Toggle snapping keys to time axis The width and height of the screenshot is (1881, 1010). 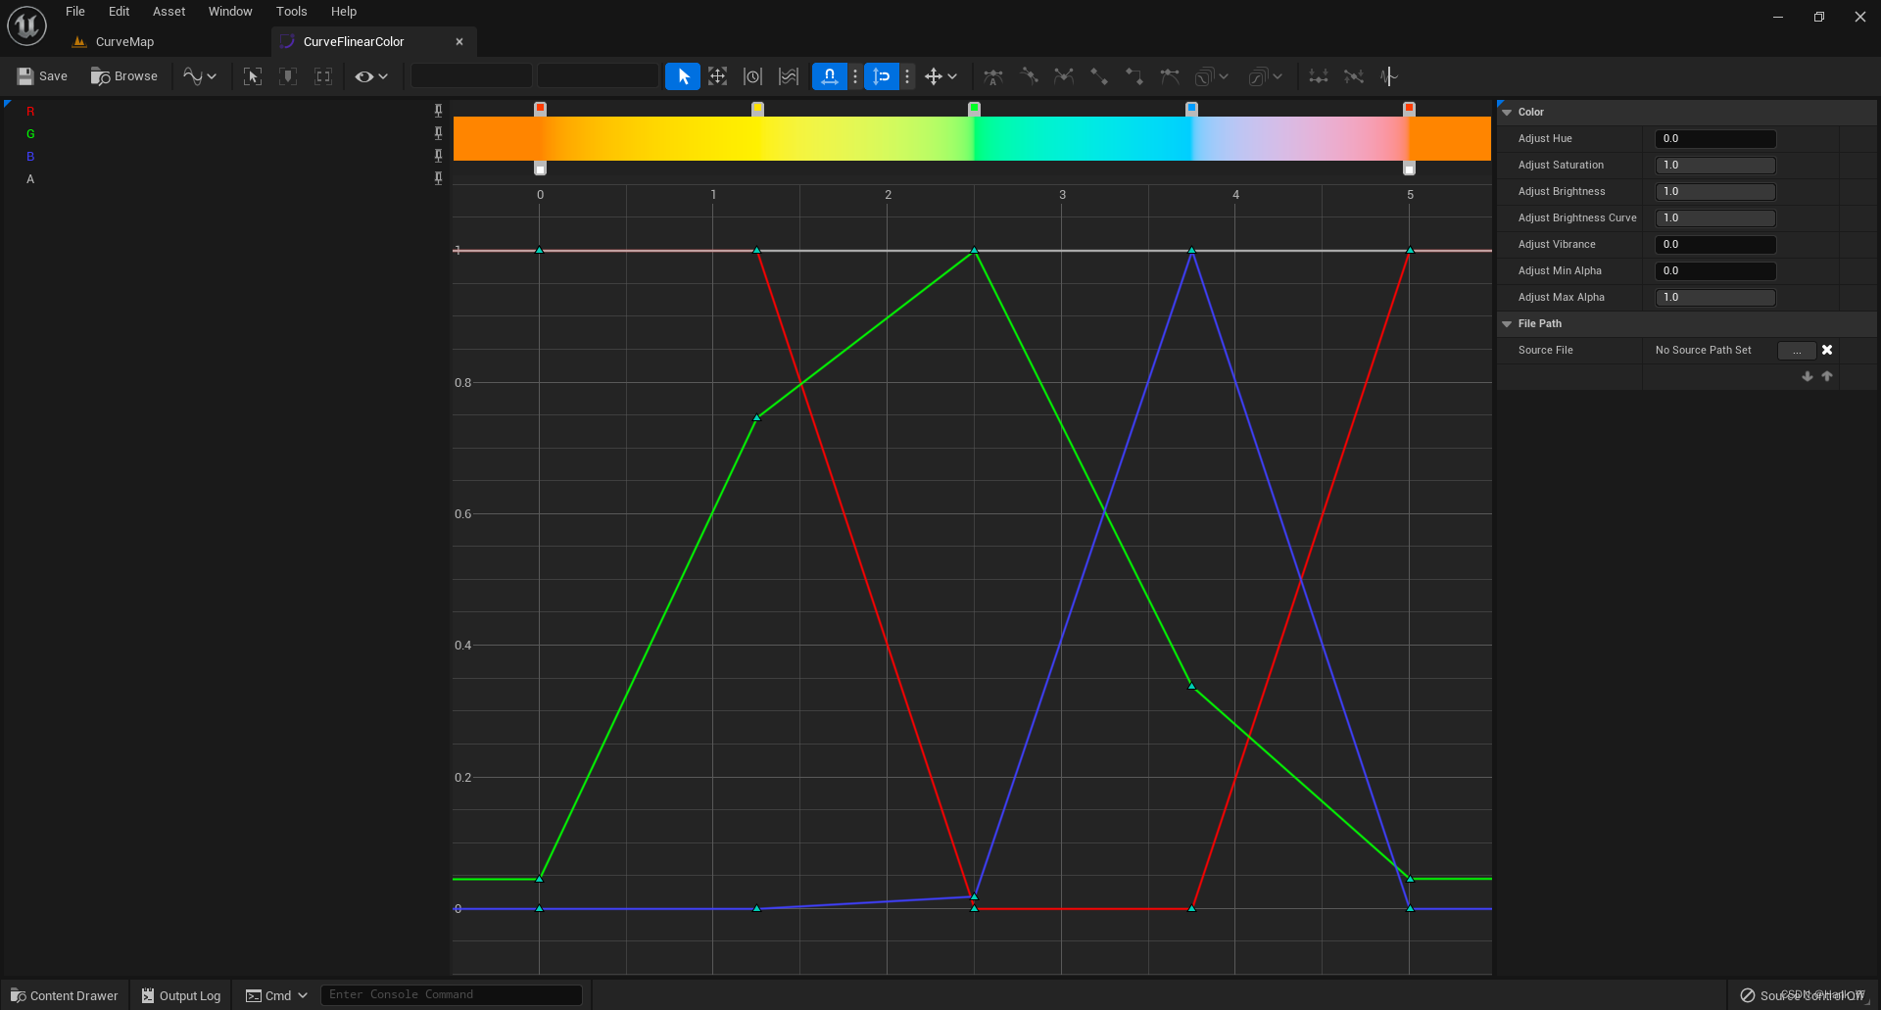click(829, 75)
